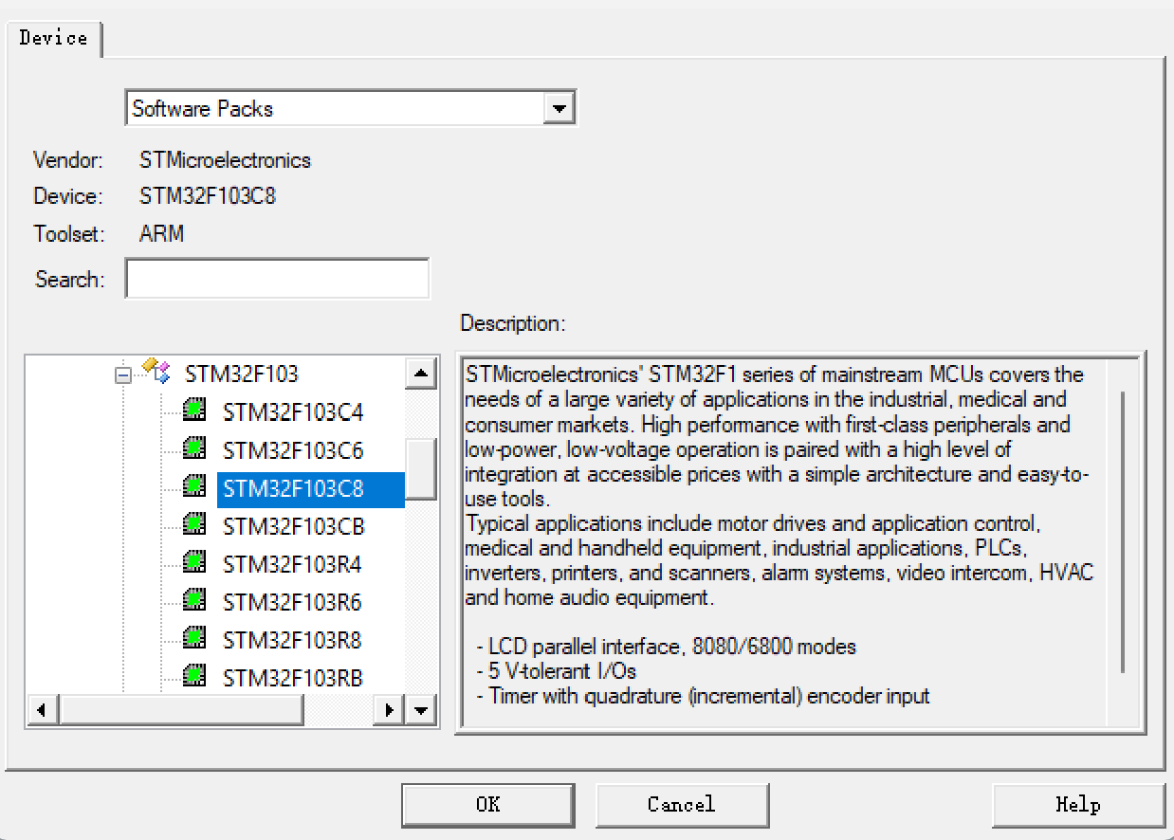Click device tree scroll left arrow
The height and width of the screenshot is (840, 1174).
point(42,709)
